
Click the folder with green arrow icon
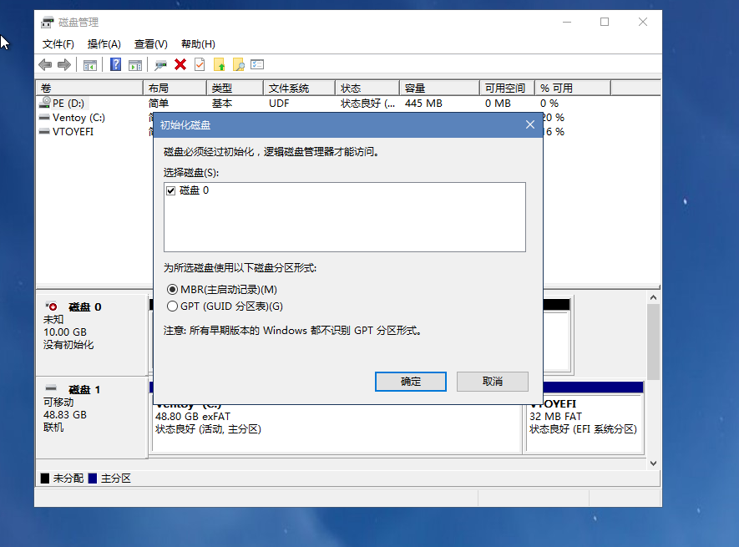click(219, 64)
